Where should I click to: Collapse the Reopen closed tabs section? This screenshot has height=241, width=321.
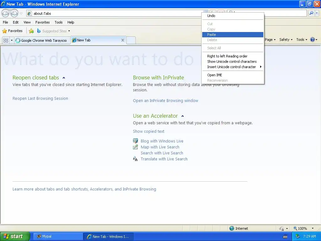[64, 78]
